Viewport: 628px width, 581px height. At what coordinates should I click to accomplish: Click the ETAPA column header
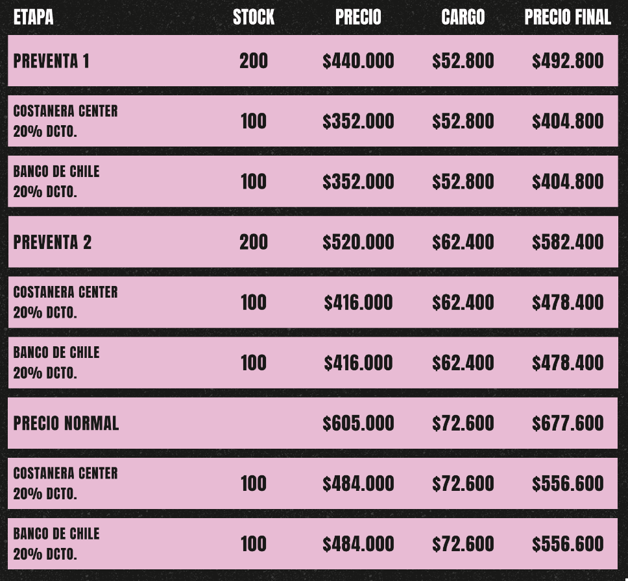coord(34,18)
